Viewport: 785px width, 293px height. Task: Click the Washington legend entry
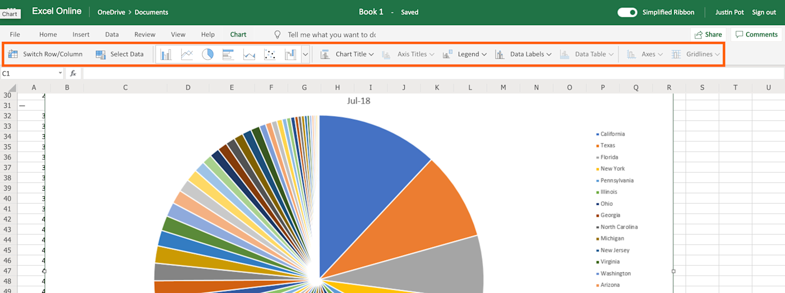[x=613, y=273]
